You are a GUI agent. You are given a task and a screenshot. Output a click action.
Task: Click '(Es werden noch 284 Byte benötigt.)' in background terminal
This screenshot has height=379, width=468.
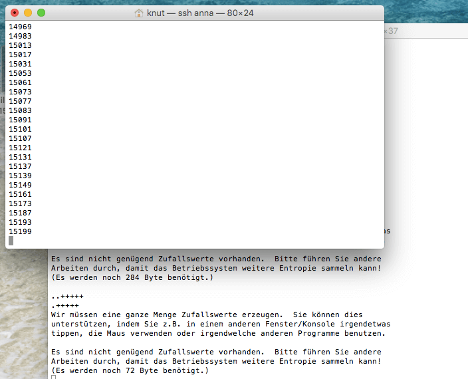(x=132, y=277)
